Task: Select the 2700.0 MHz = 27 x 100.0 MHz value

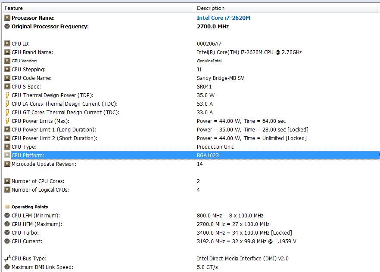Action: click(x=233, y=224)
